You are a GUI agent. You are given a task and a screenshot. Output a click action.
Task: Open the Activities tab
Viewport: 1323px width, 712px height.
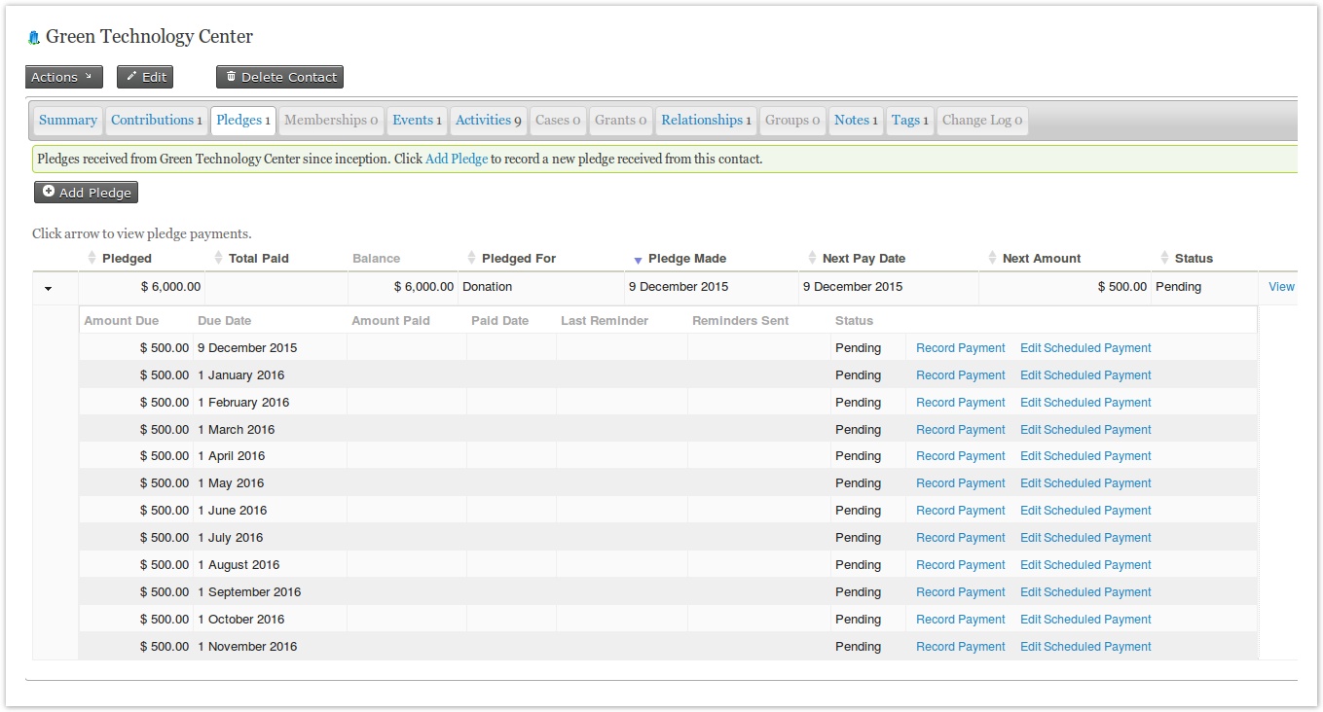(488, 121)
